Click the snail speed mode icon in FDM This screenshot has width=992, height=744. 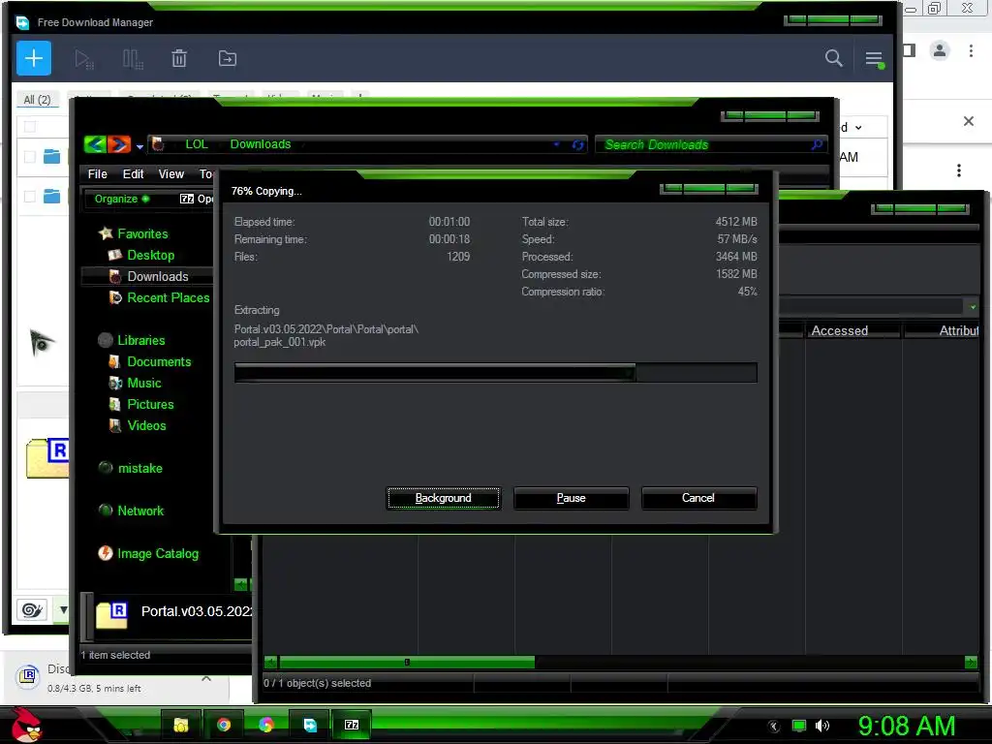pyautogui.click(x=32, y=610)
